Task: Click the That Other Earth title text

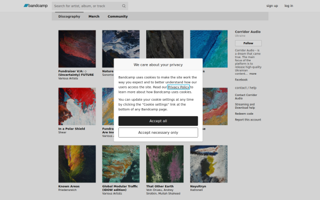Action: (160, 186)
